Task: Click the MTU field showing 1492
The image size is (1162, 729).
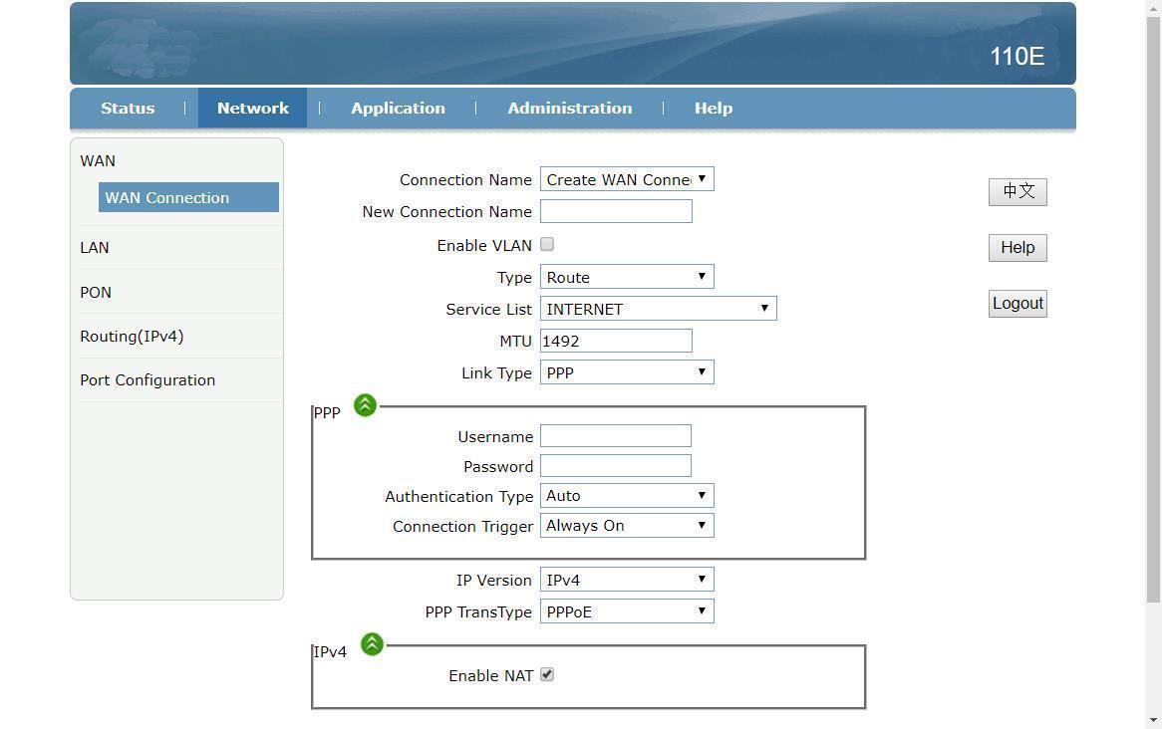Action: pos(616,341)
